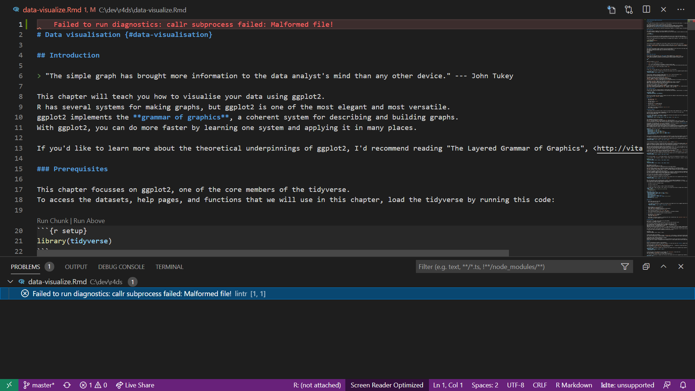Screen dimensions: 695x391
Task: Open the split editor icon
Action: pyautogui.click(x=646, y=9)
